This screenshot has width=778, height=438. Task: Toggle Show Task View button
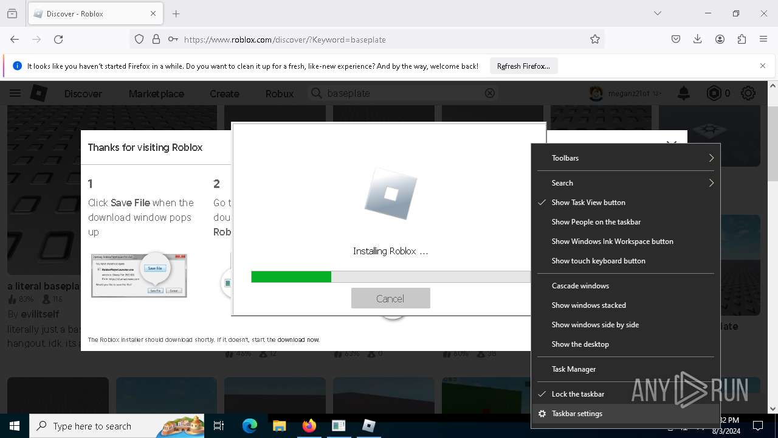[x=625, y=203]
